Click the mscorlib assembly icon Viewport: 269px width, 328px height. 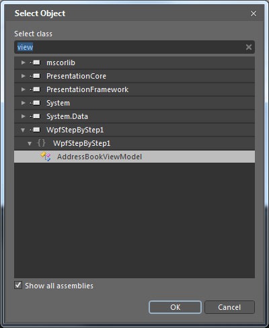(x=36, y=63)
